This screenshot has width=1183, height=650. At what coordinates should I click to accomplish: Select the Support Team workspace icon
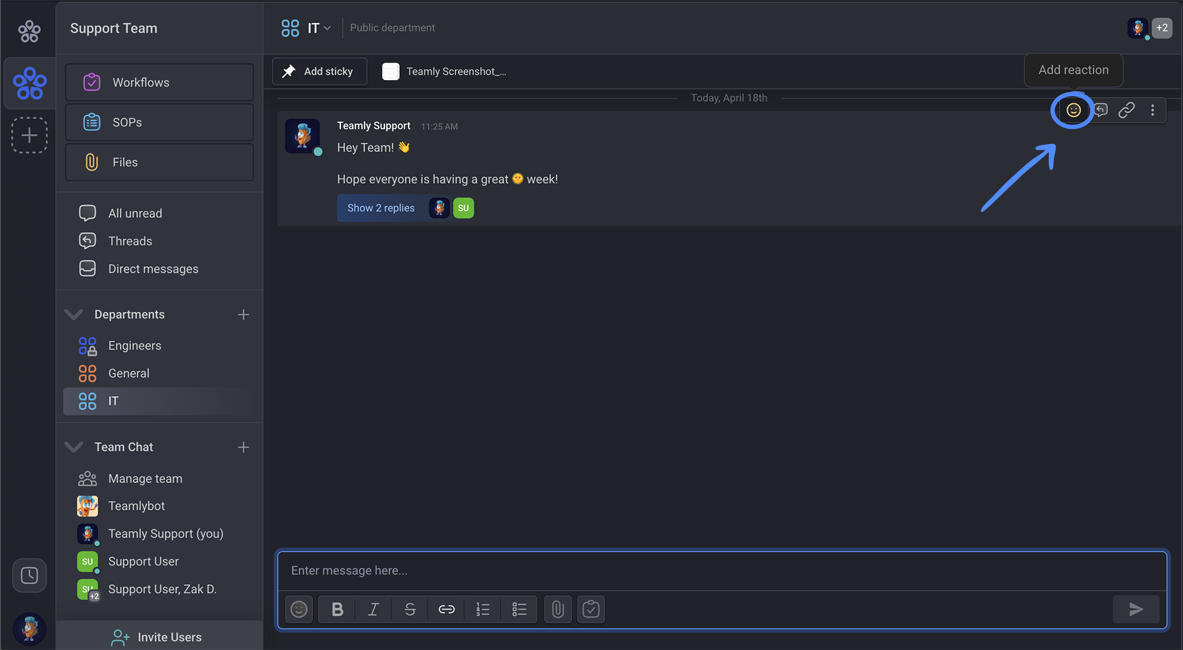click(29, 83)
